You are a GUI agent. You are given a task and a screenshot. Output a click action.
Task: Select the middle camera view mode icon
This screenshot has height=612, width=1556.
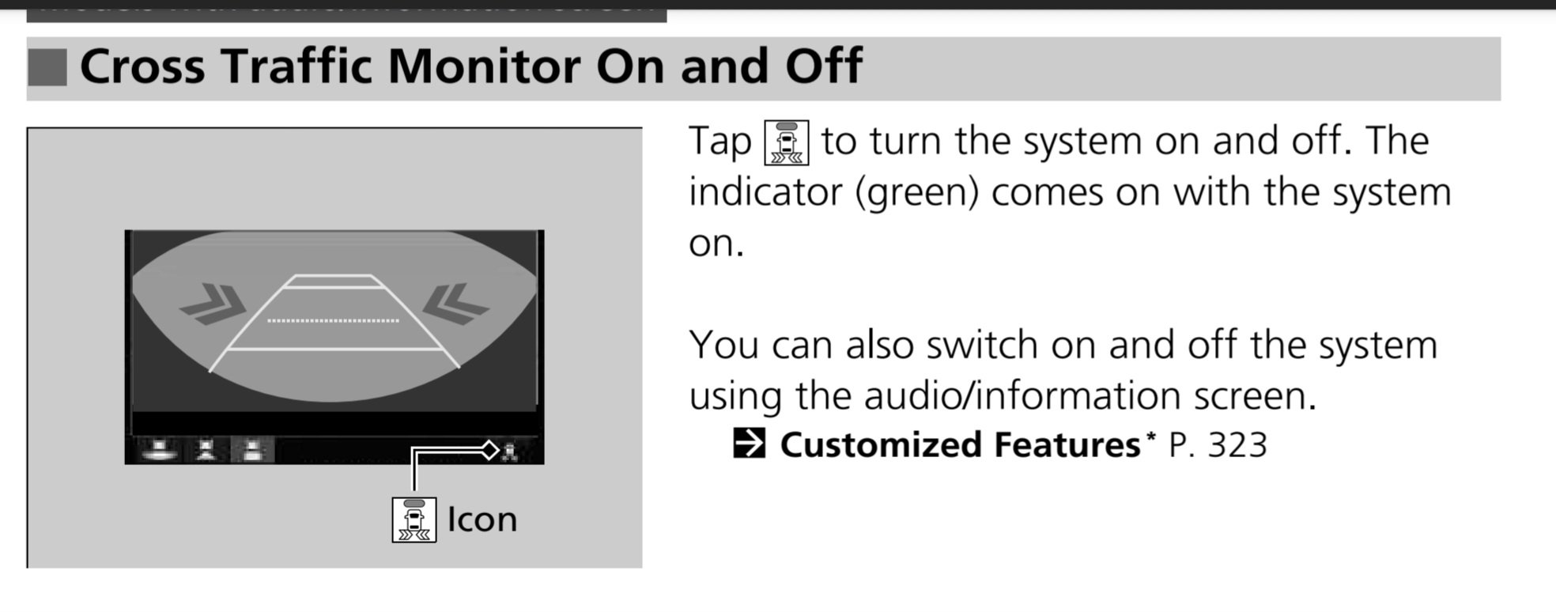point(206,450)
